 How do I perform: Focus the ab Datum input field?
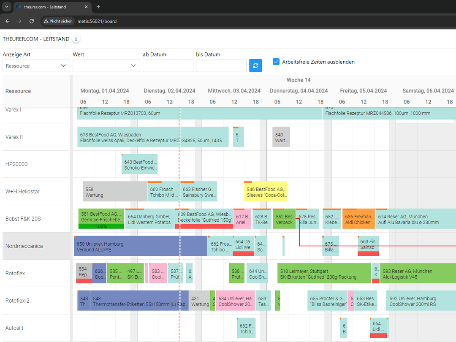168,66
